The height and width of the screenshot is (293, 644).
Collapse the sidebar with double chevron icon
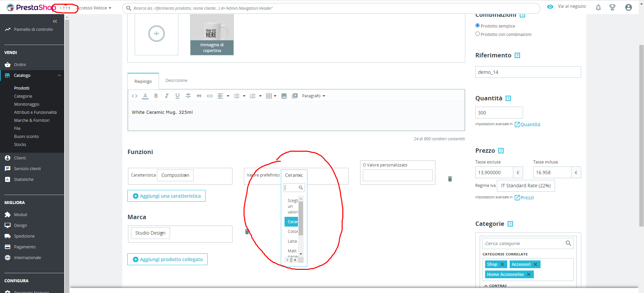(x=55, y=21)
